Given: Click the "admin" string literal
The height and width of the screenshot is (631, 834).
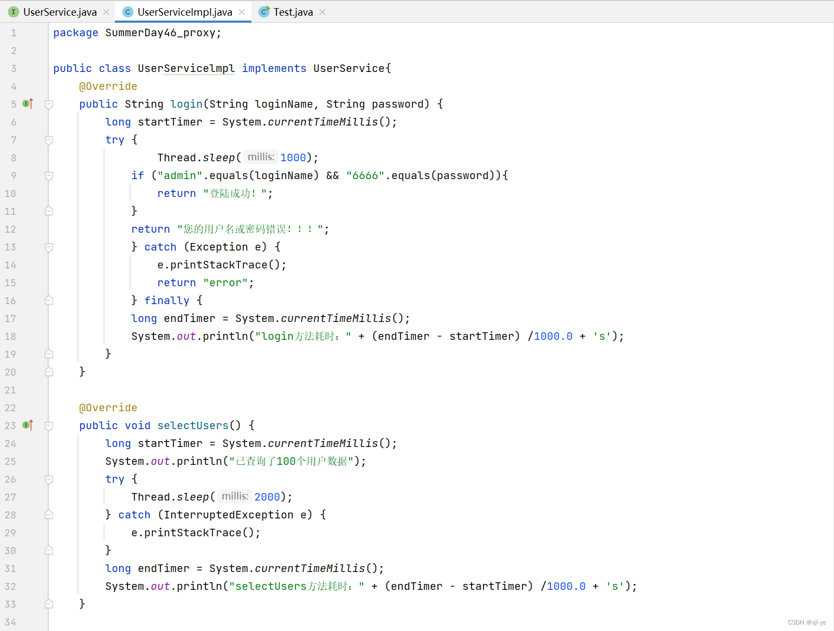Looking at the screenshot, I should [x=180, y=175].
